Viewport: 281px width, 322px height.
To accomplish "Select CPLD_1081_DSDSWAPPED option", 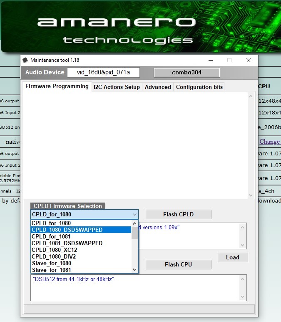I will 81,243.
